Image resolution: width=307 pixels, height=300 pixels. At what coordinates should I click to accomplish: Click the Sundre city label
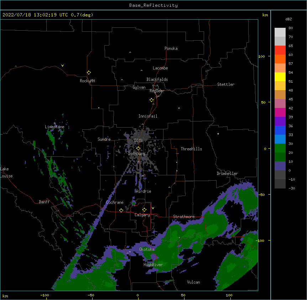(x=104, y=139)
